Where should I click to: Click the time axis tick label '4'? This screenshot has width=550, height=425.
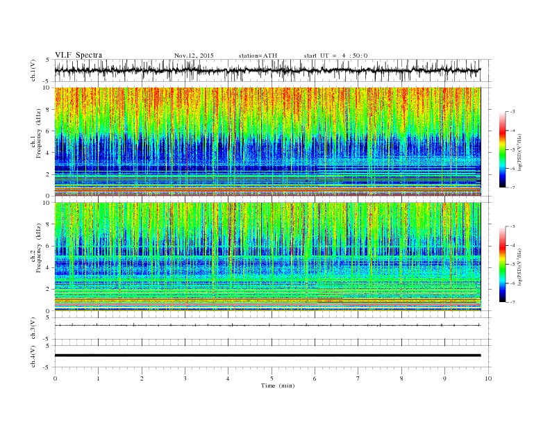[x=228, y=378]
